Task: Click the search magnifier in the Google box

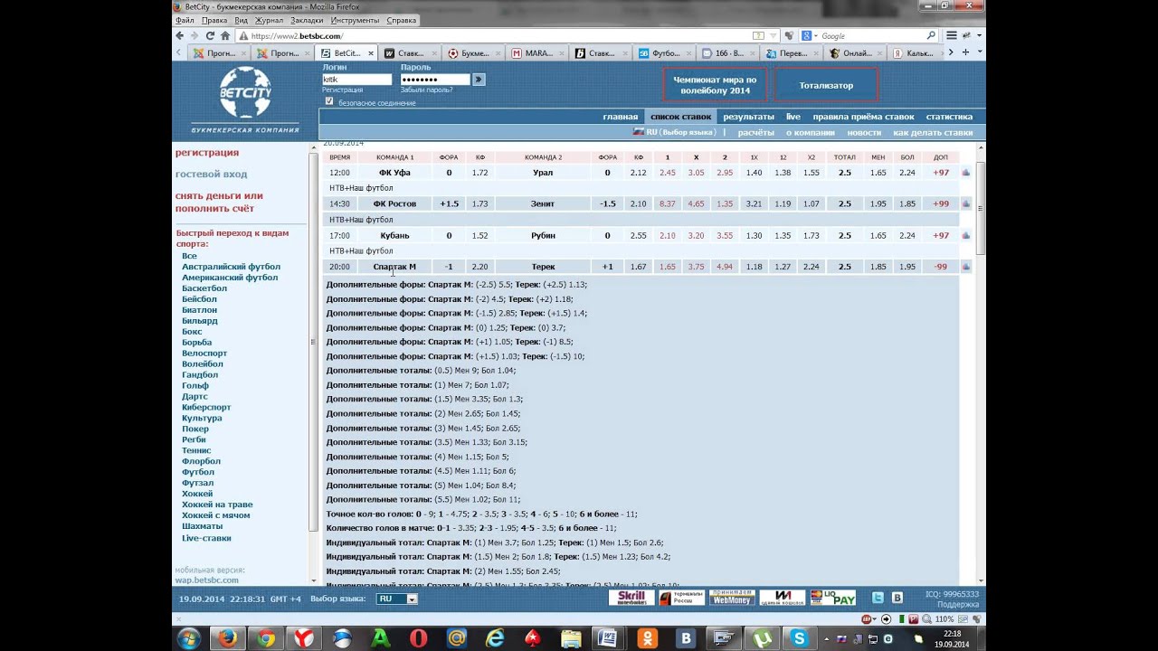Action: point(931,36)
